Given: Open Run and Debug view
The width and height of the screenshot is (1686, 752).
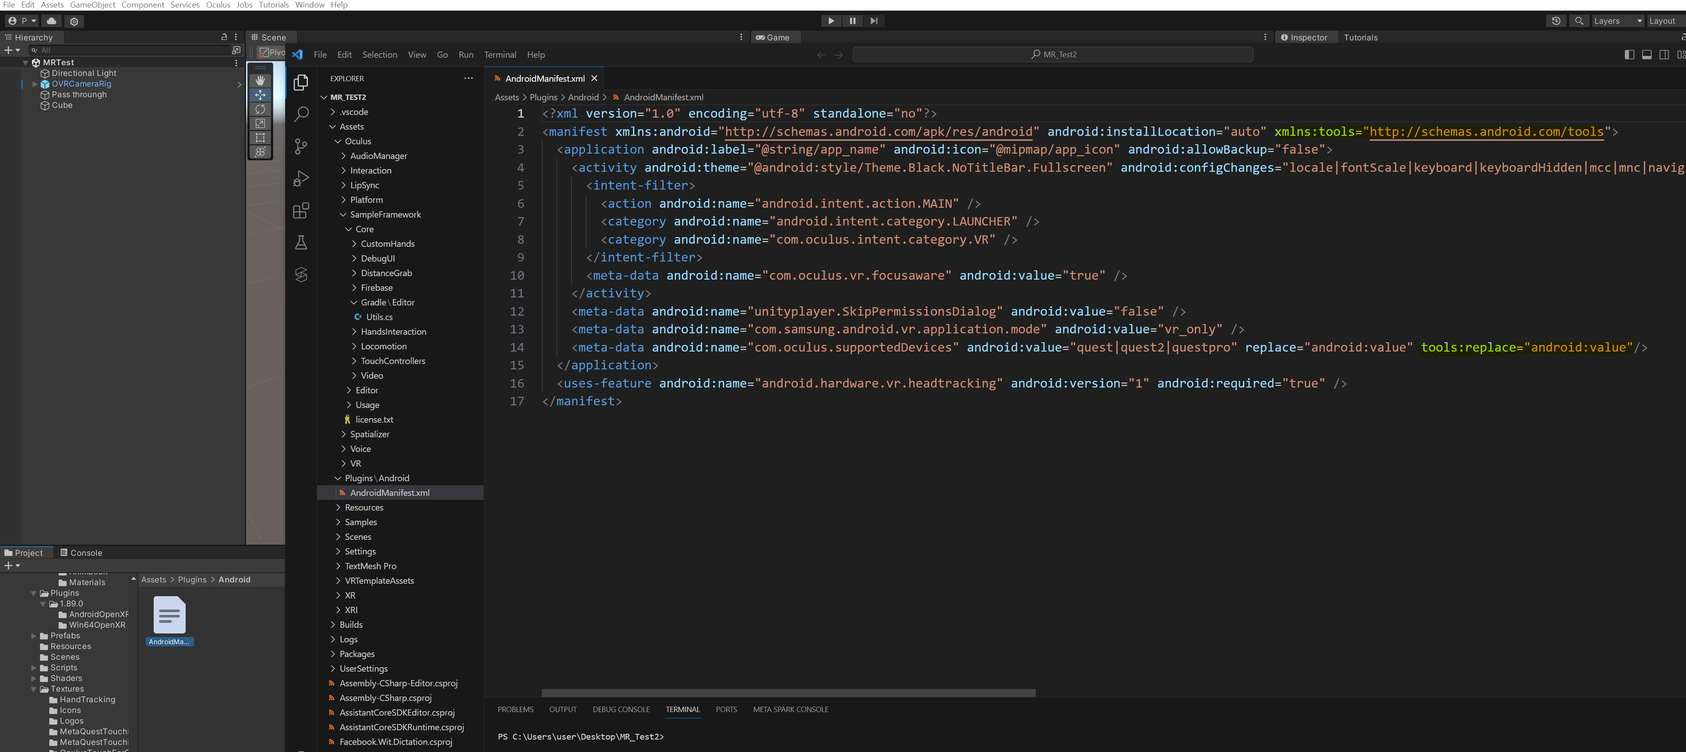Looking at the screenshot, I should pyautogui.click(x=301, y=178).
